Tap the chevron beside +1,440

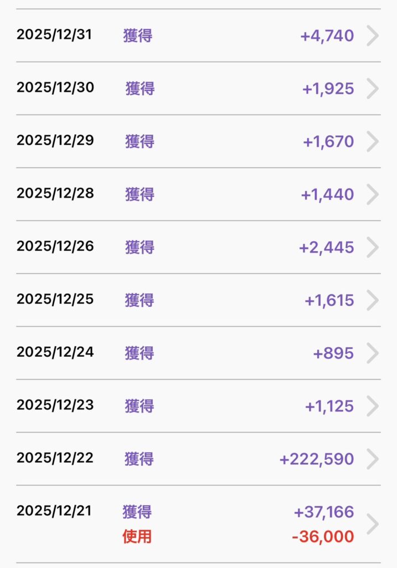coord(373,195)
